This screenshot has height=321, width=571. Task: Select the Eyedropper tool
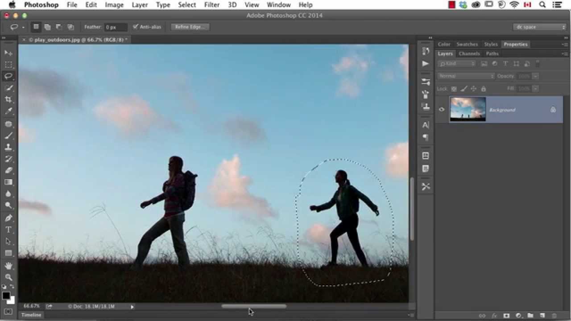8,111
